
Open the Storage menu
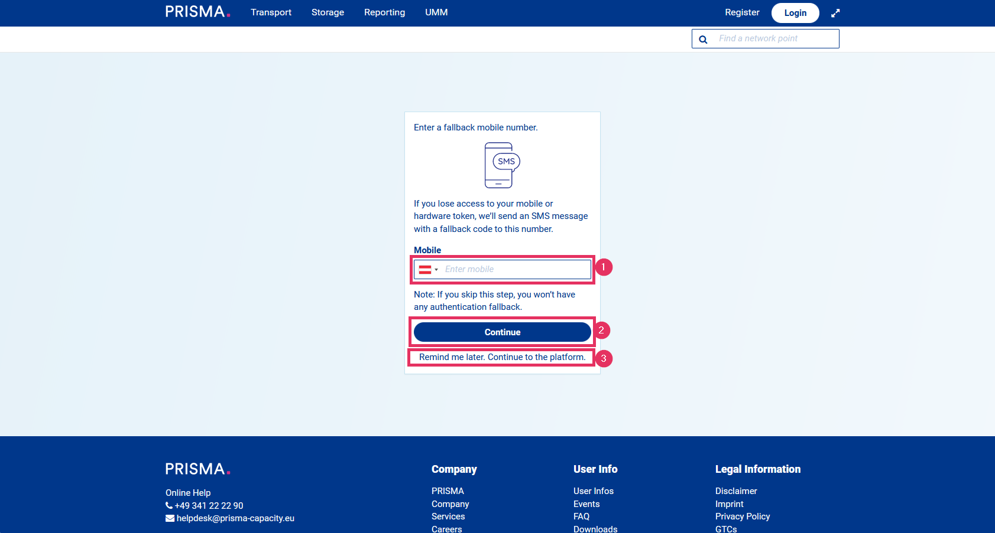tap(328, 12)
